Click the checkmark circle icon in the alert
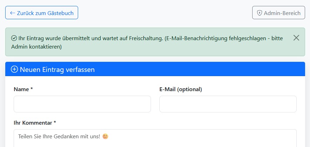Screen dimensions: 310x147 pos(14,38)
